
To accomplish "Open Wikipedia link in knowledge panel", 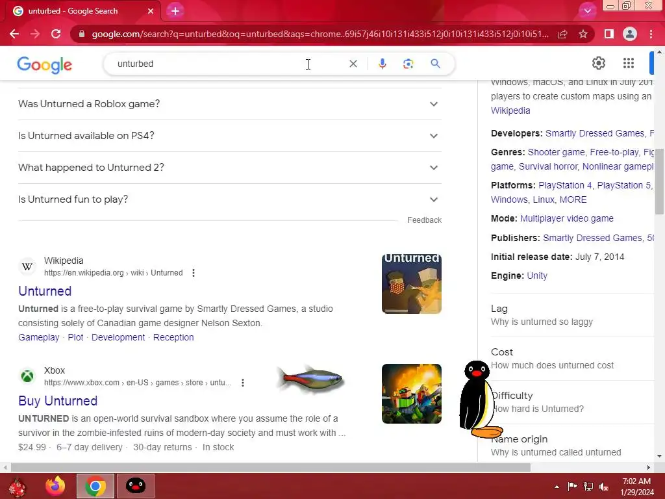I will (x=510, y=110).
